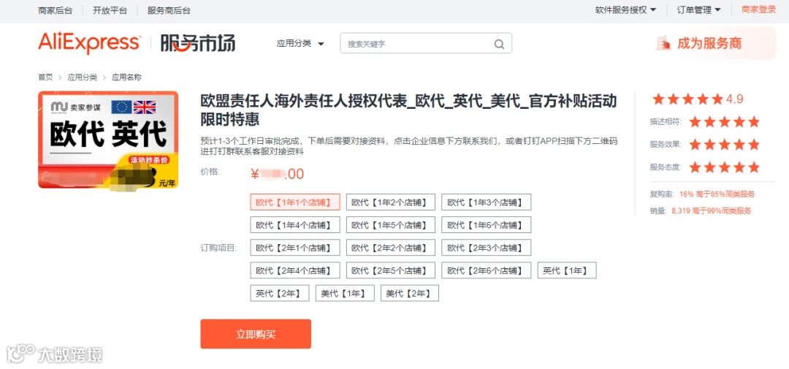
Task: Click the AliExpress logo
Action: tap(89, 43)
